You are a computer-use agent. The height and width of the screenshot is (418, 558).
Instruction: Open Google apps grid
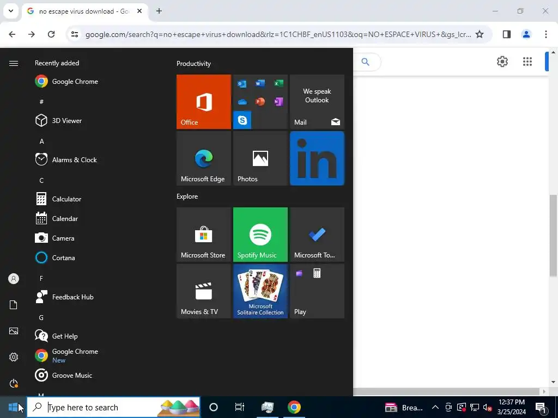point(527,62)
